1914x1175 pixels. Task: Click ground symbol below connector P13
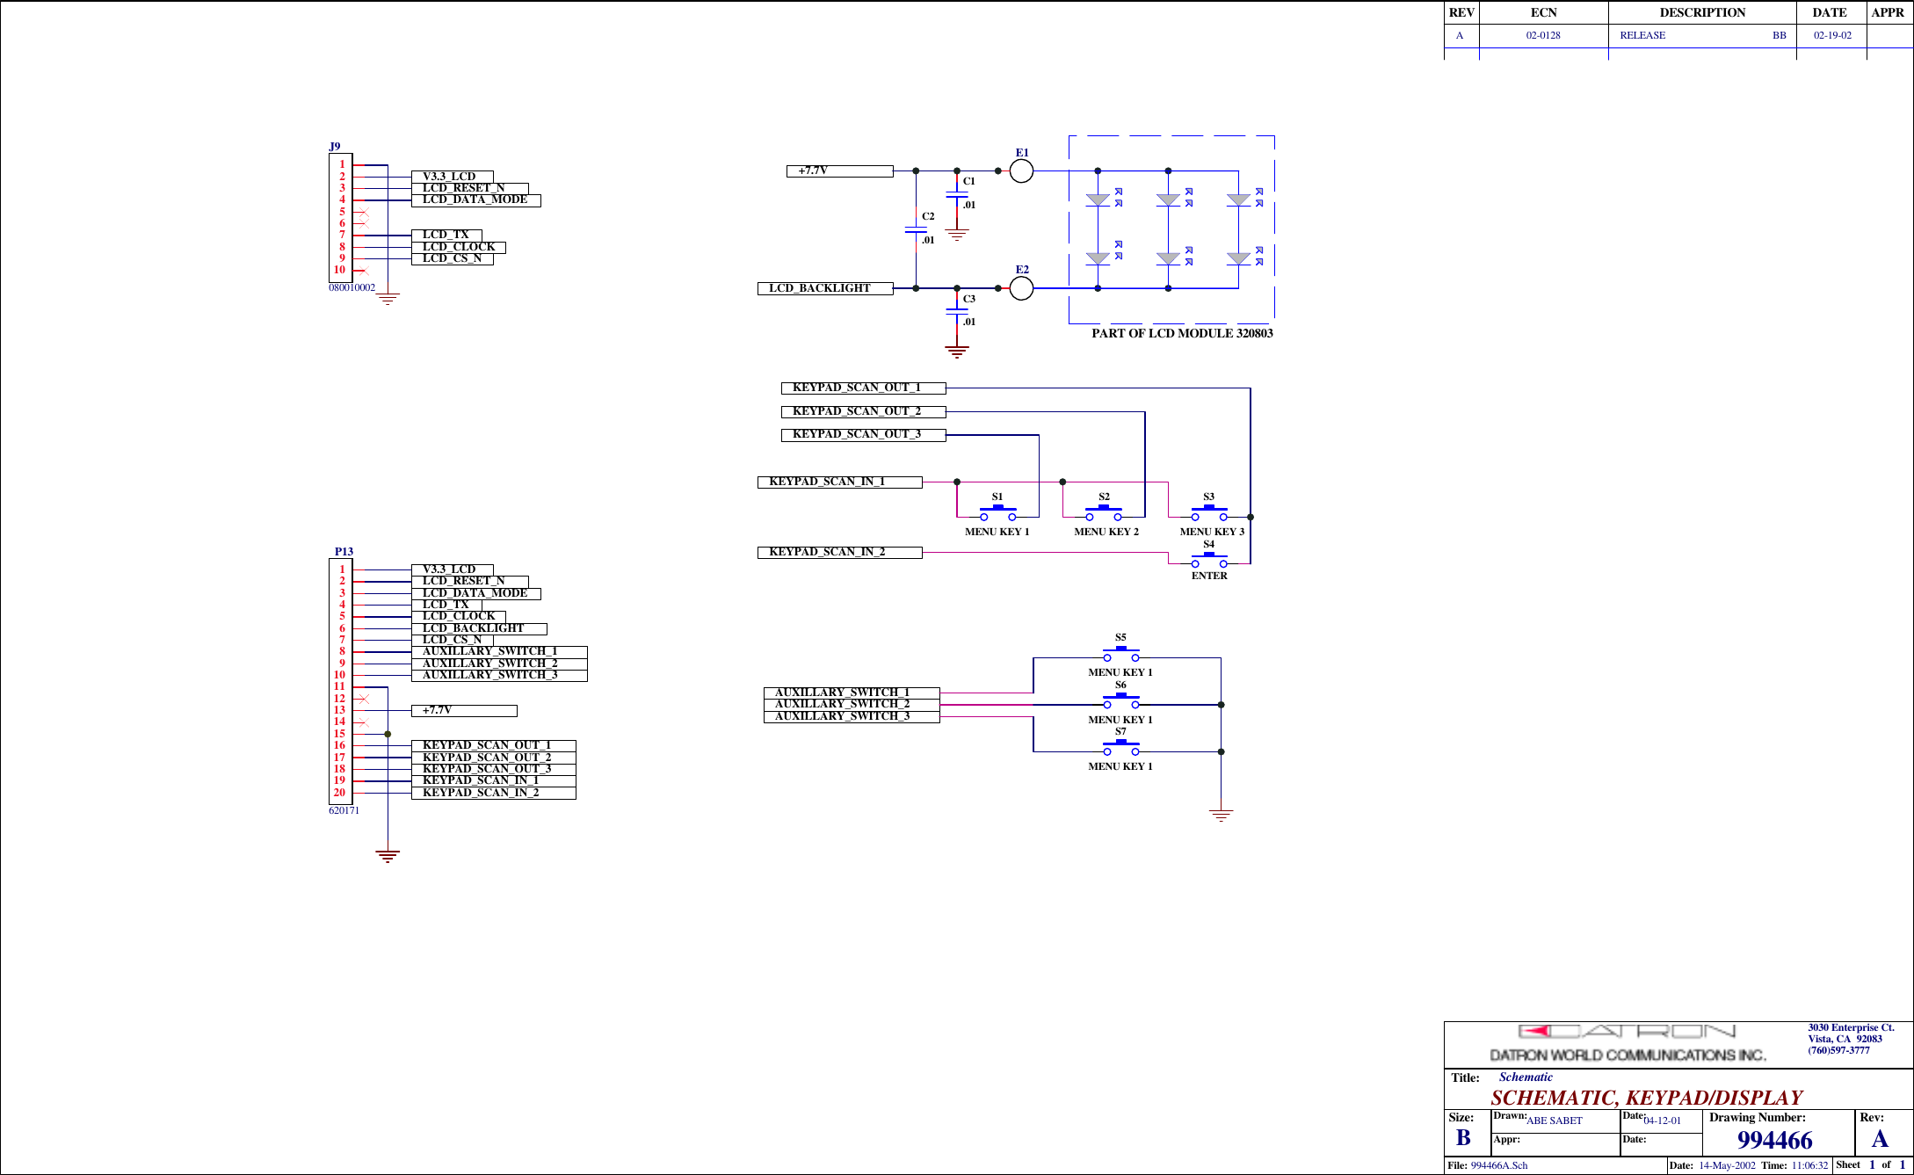click(x=388, y=856)
